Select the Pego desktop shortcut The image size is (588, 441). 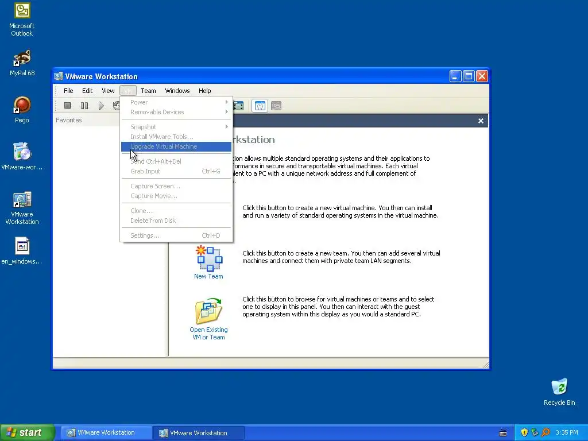pyautogui.click(x=22, y=105)
